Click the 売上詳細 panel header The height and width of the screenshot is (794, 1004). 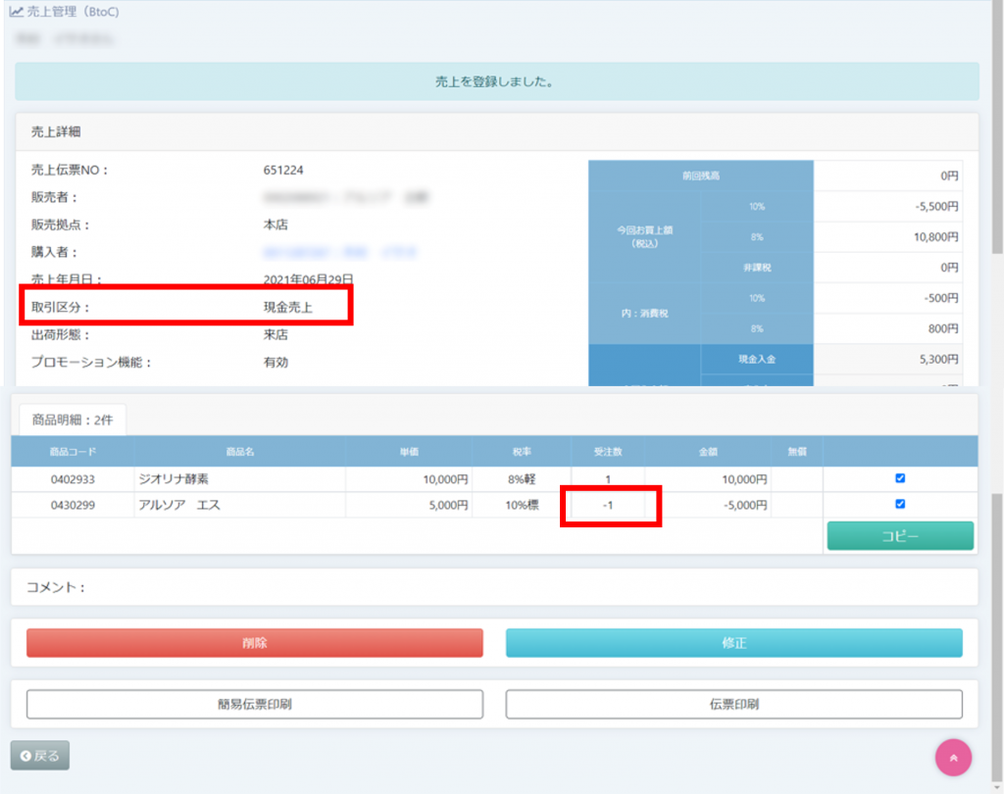(x=495, y=130)
